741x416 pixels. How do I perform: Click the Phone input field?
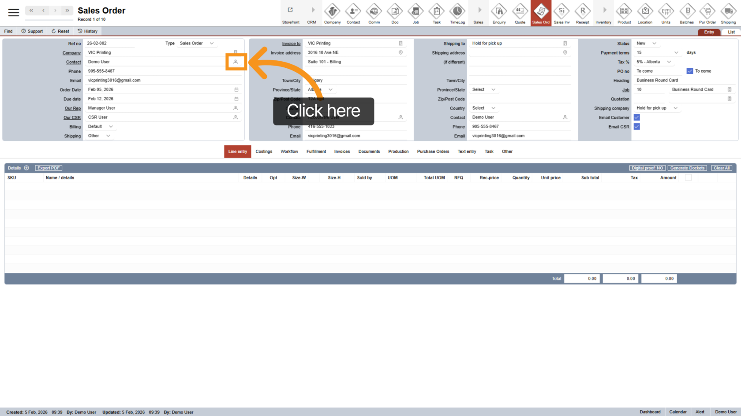pyautogui.click(x=159, y=71)
